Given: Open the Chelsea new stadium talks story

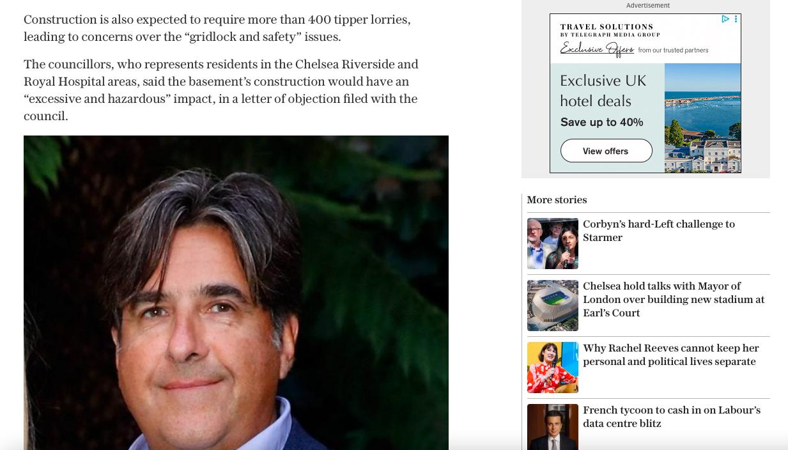Looking at the screenshot, I should click(674, 299).
